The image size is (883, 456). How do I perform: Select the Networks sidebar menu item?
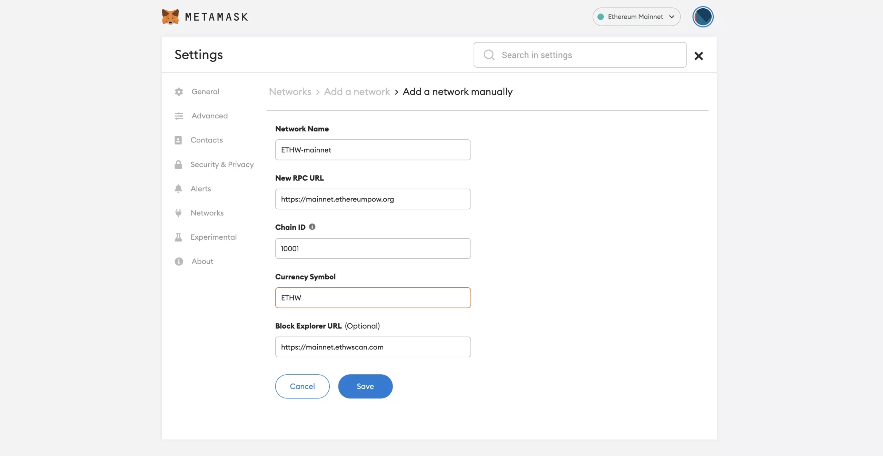[207, 212]
